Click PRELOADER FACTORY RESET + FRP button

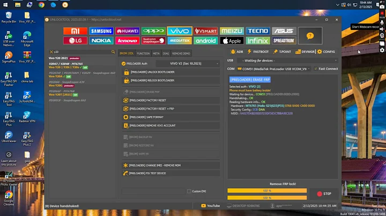[x=171, y=109]
